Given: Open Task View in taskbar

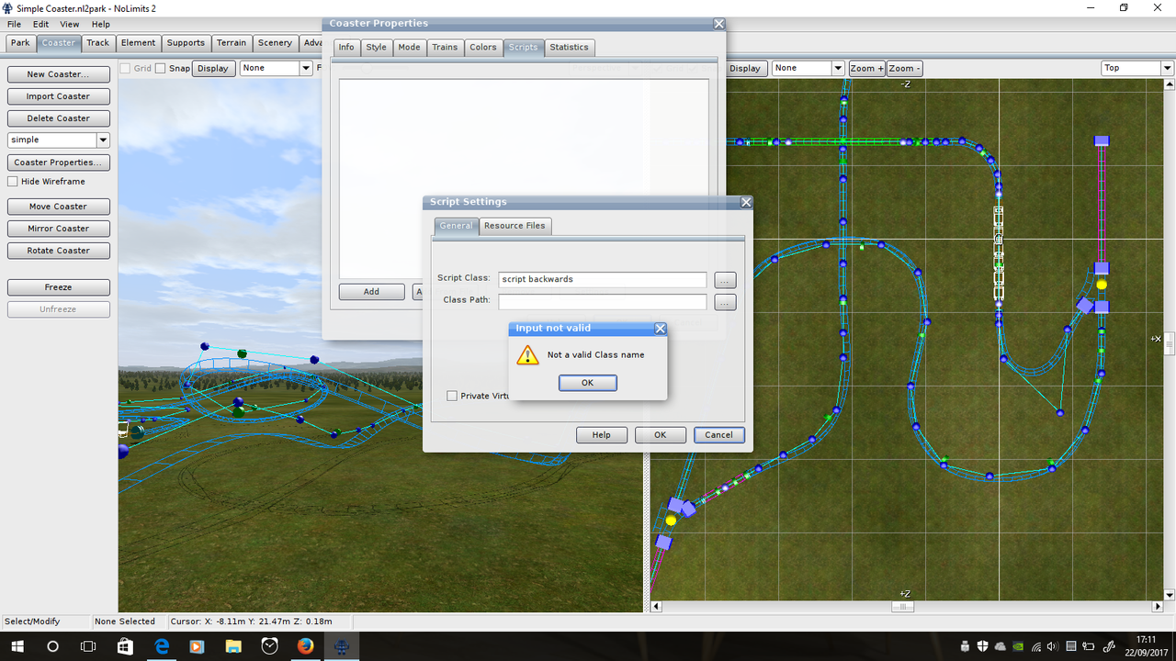Looking at the screenshot, I should (88, 646).
